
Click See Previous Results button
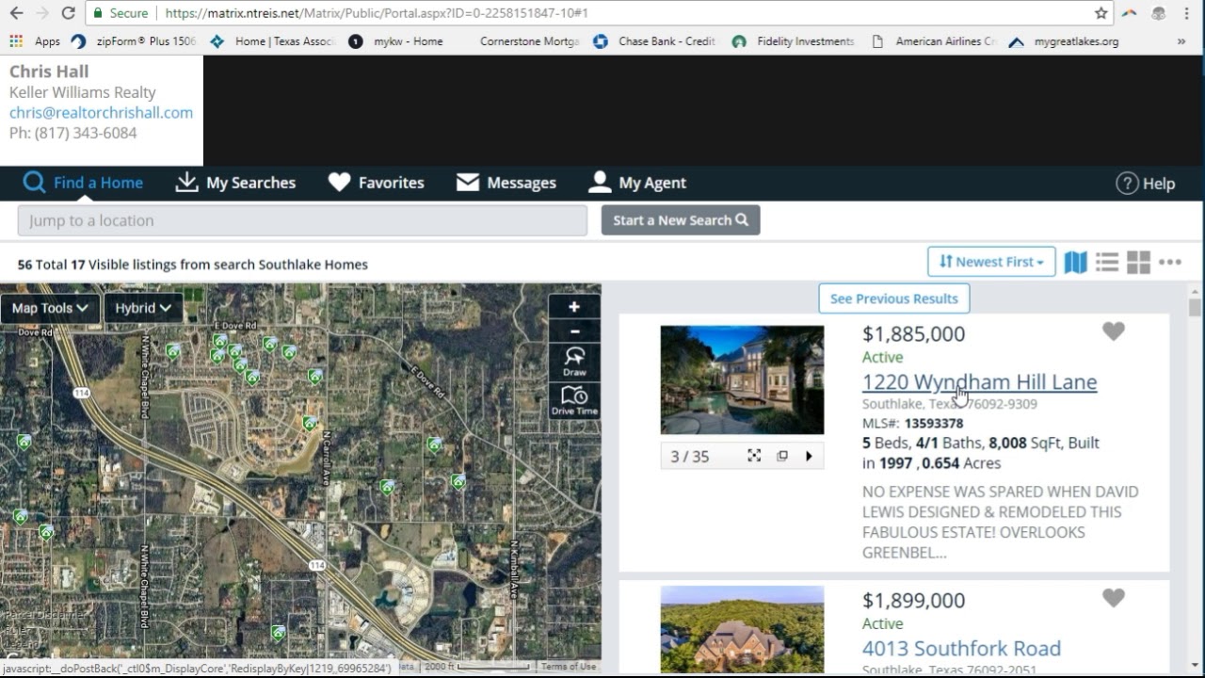coord(893,299)
